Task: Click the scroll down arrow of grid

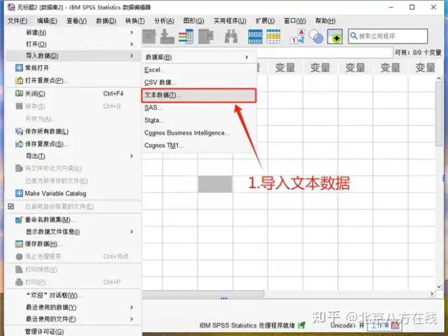Action: pos(439,287)
